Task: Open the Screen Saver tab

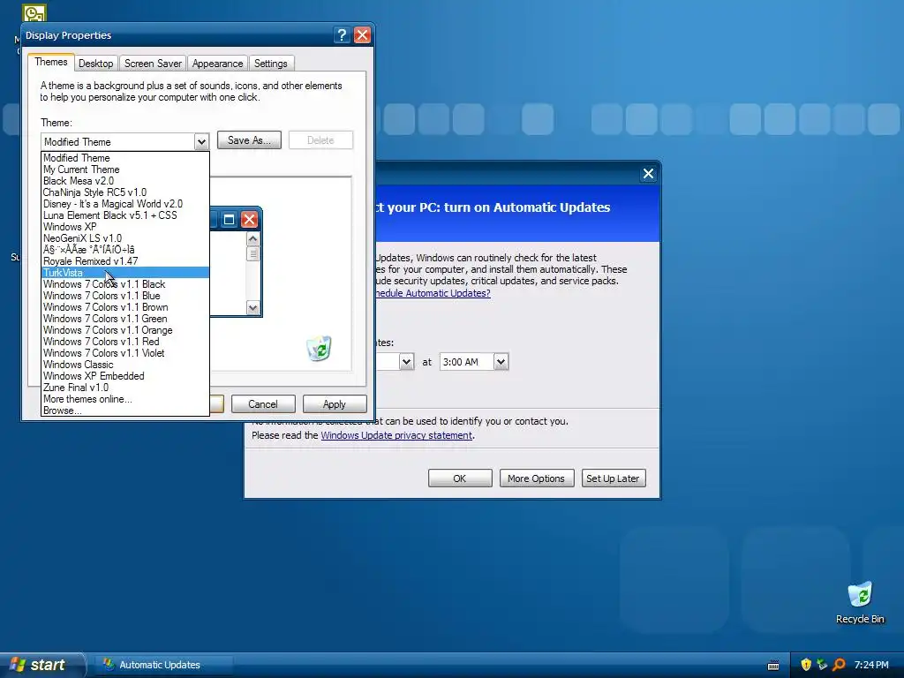Action: pyautogui.click(x=153, y=64)
